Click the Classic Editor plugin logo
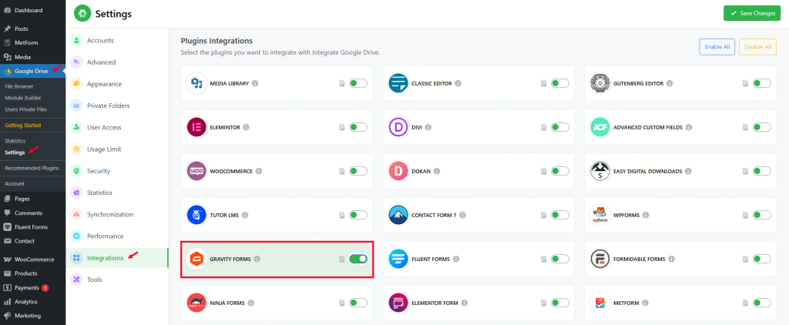 398,83
